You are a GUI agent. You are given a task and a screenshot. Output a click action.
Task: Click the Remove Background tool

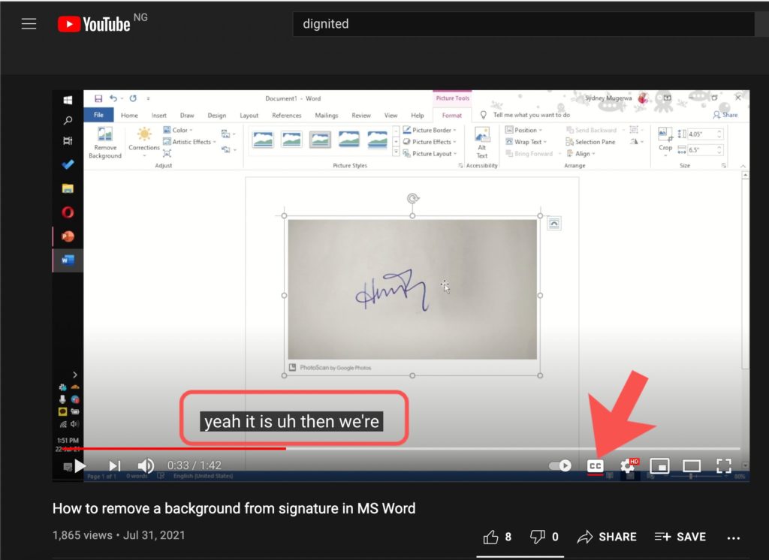click(105, 143)
